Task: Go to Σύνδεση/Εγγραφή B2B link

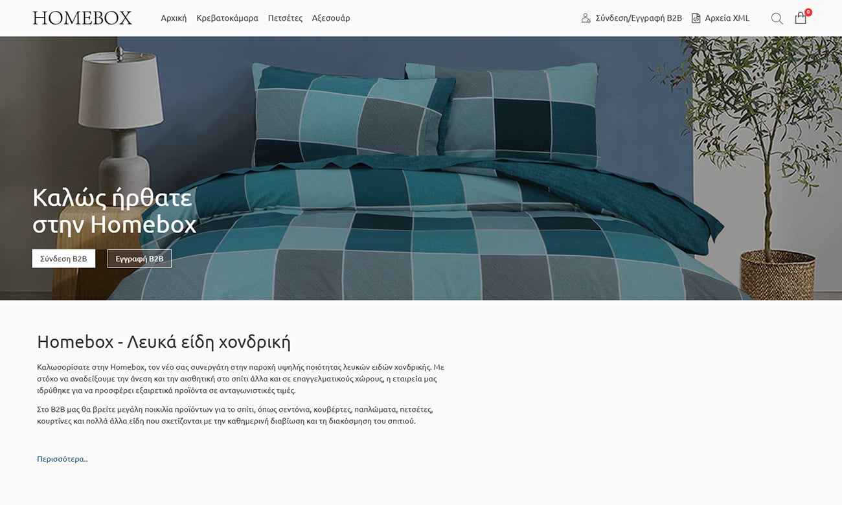Action: tap(639, 18)
